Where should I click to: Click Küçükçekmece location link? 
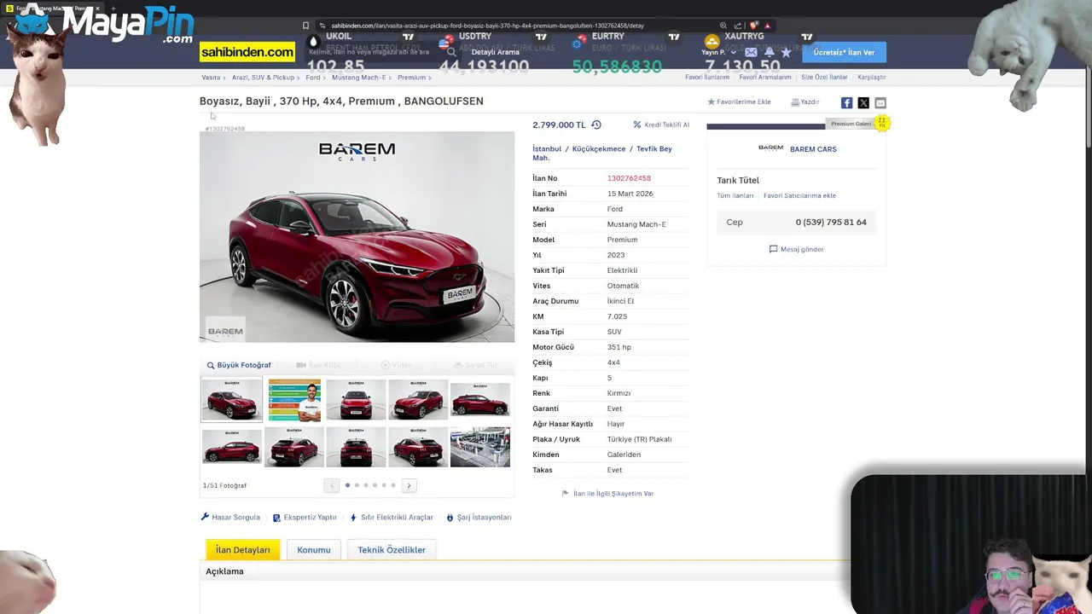point(599,148)
